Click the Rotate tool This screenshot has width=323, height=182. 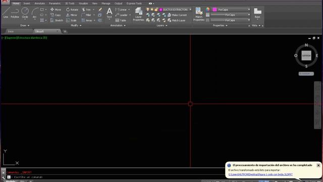72,10
